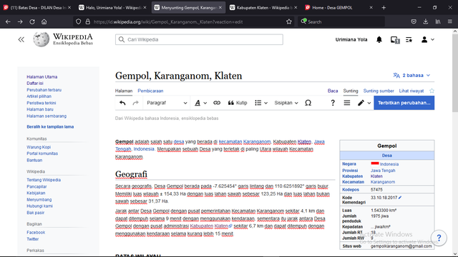Open Halaman Utama sidebar link
458x257 pixels.
click(42, 77)
